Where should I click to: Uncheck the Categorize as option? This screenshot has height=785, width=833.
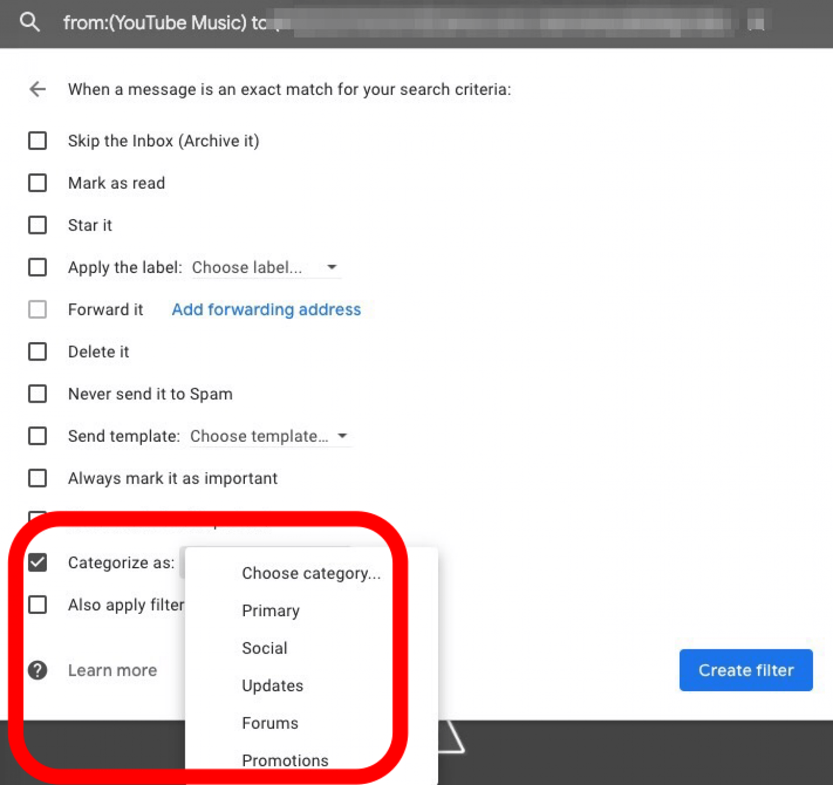[37, 562]
